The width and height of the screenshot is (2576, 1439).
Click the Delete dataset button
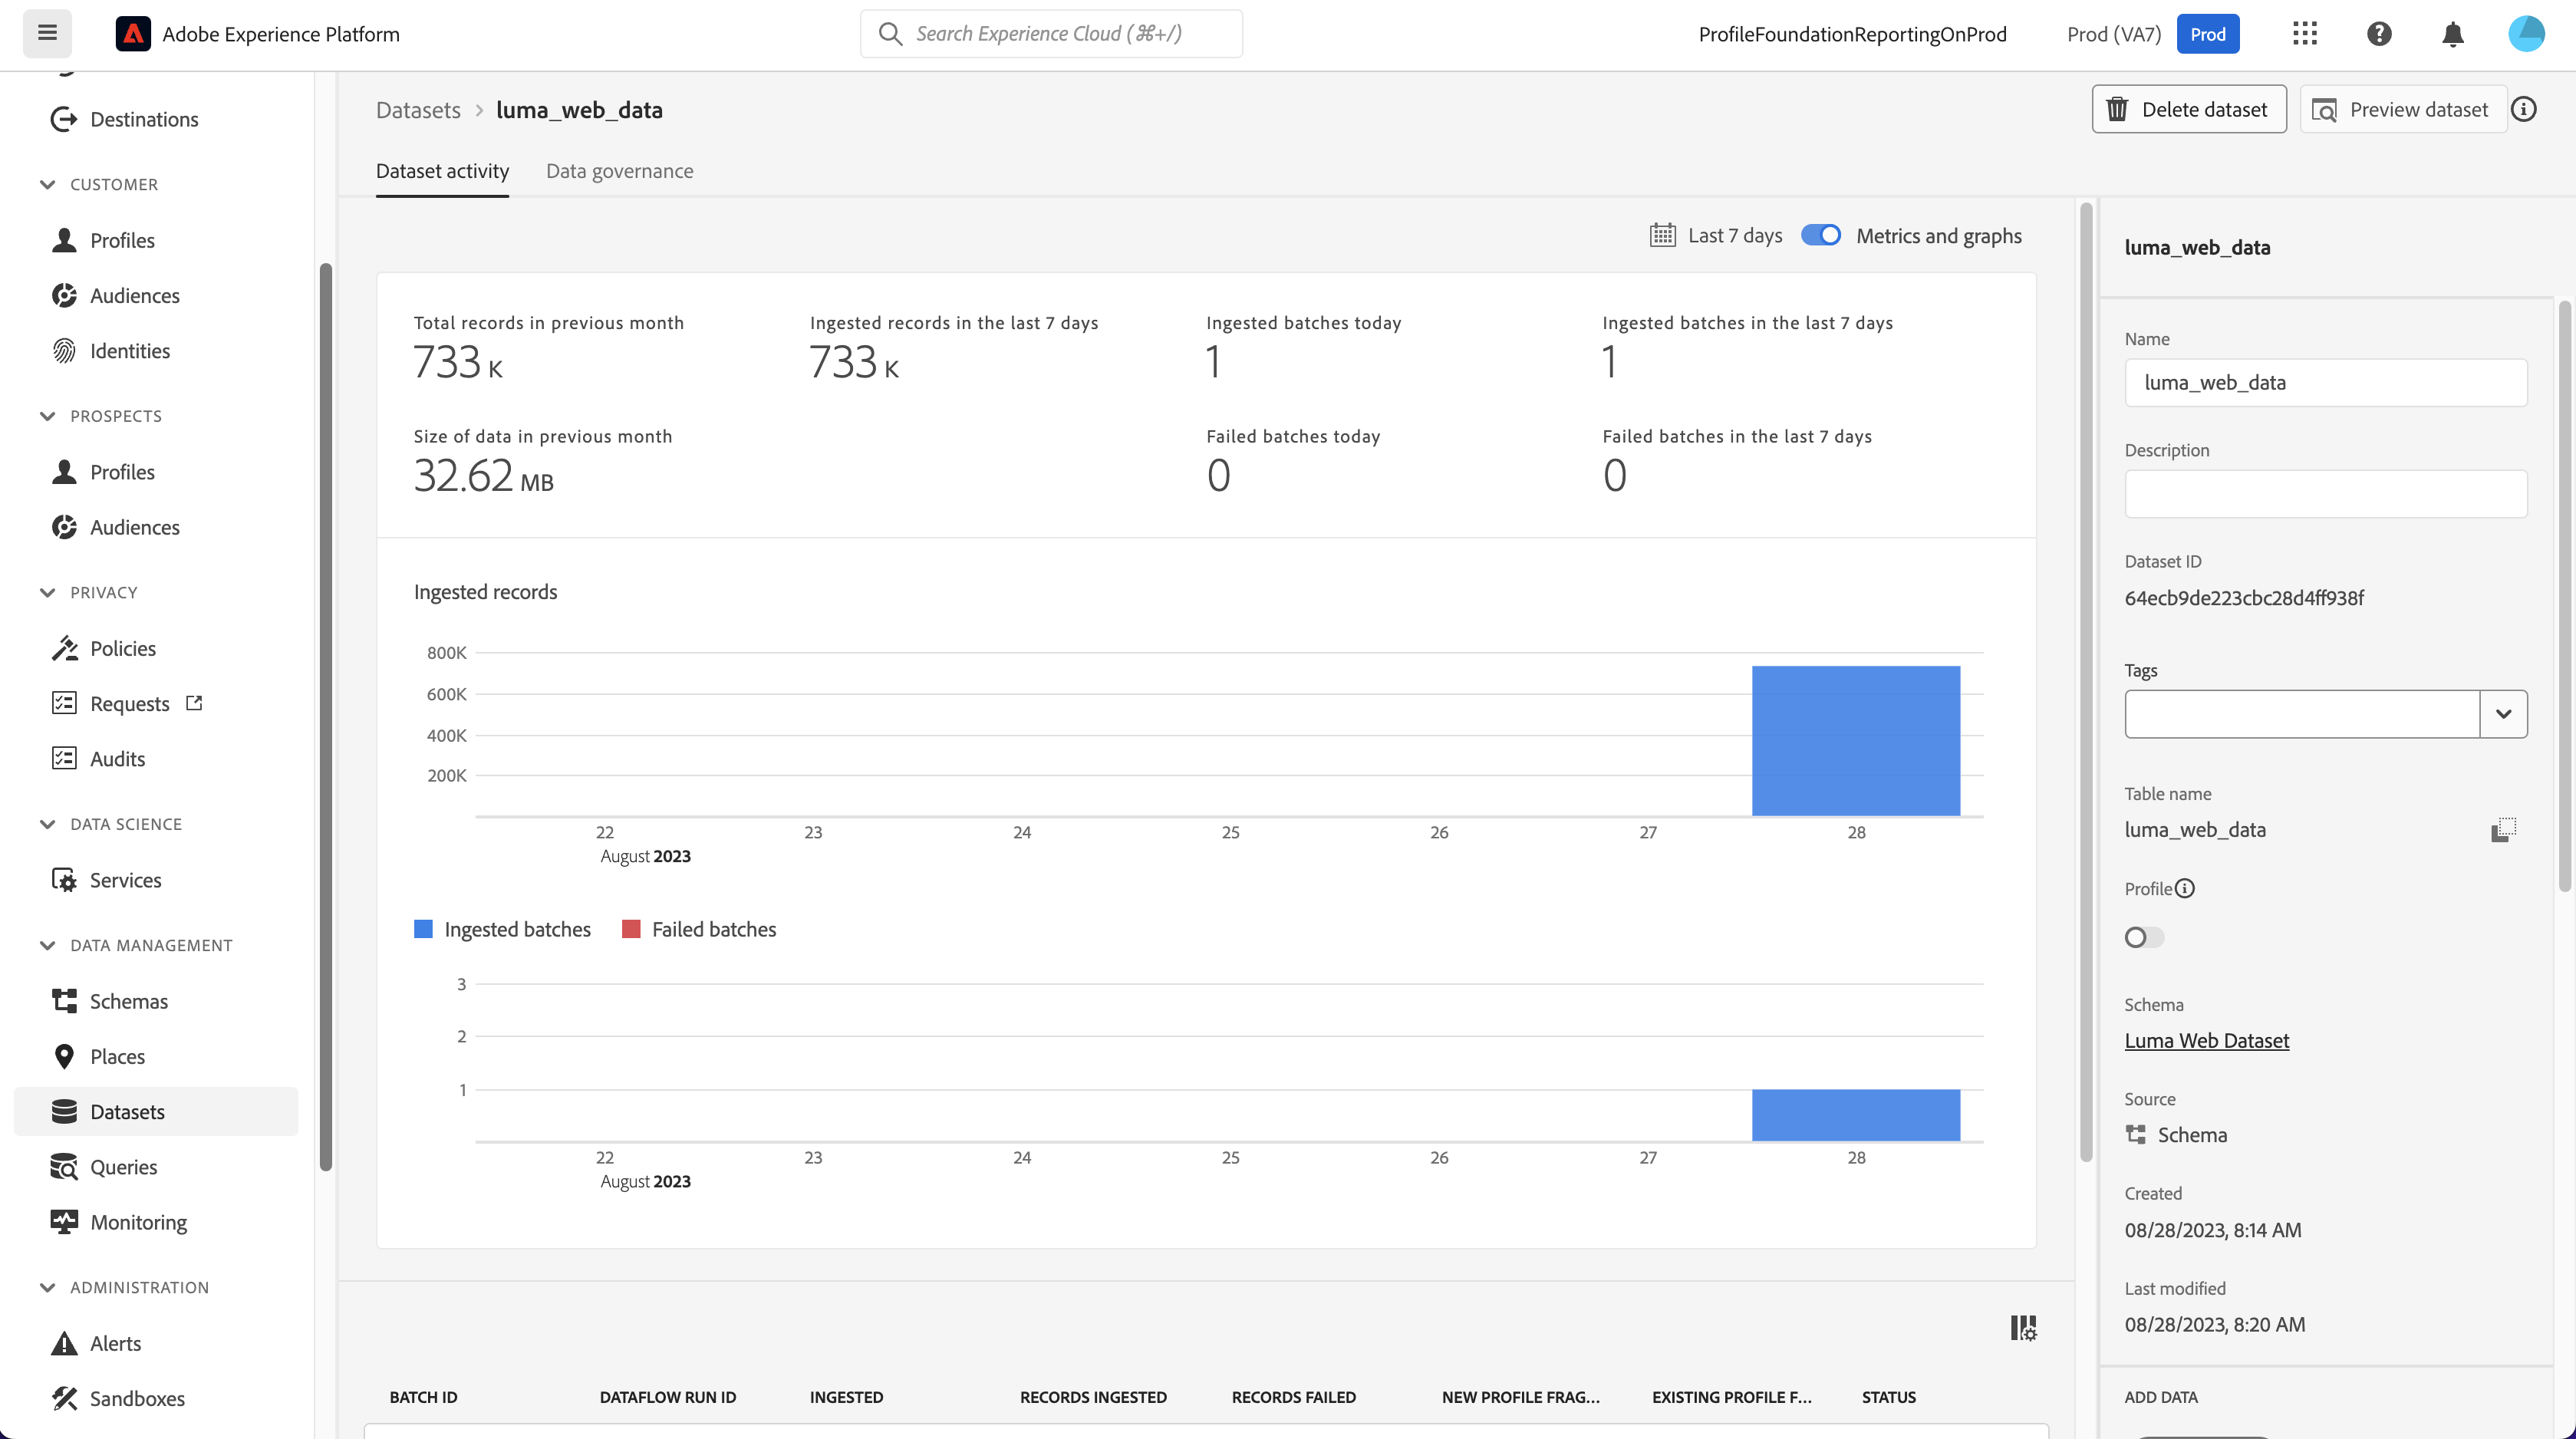coord(2189,109)
